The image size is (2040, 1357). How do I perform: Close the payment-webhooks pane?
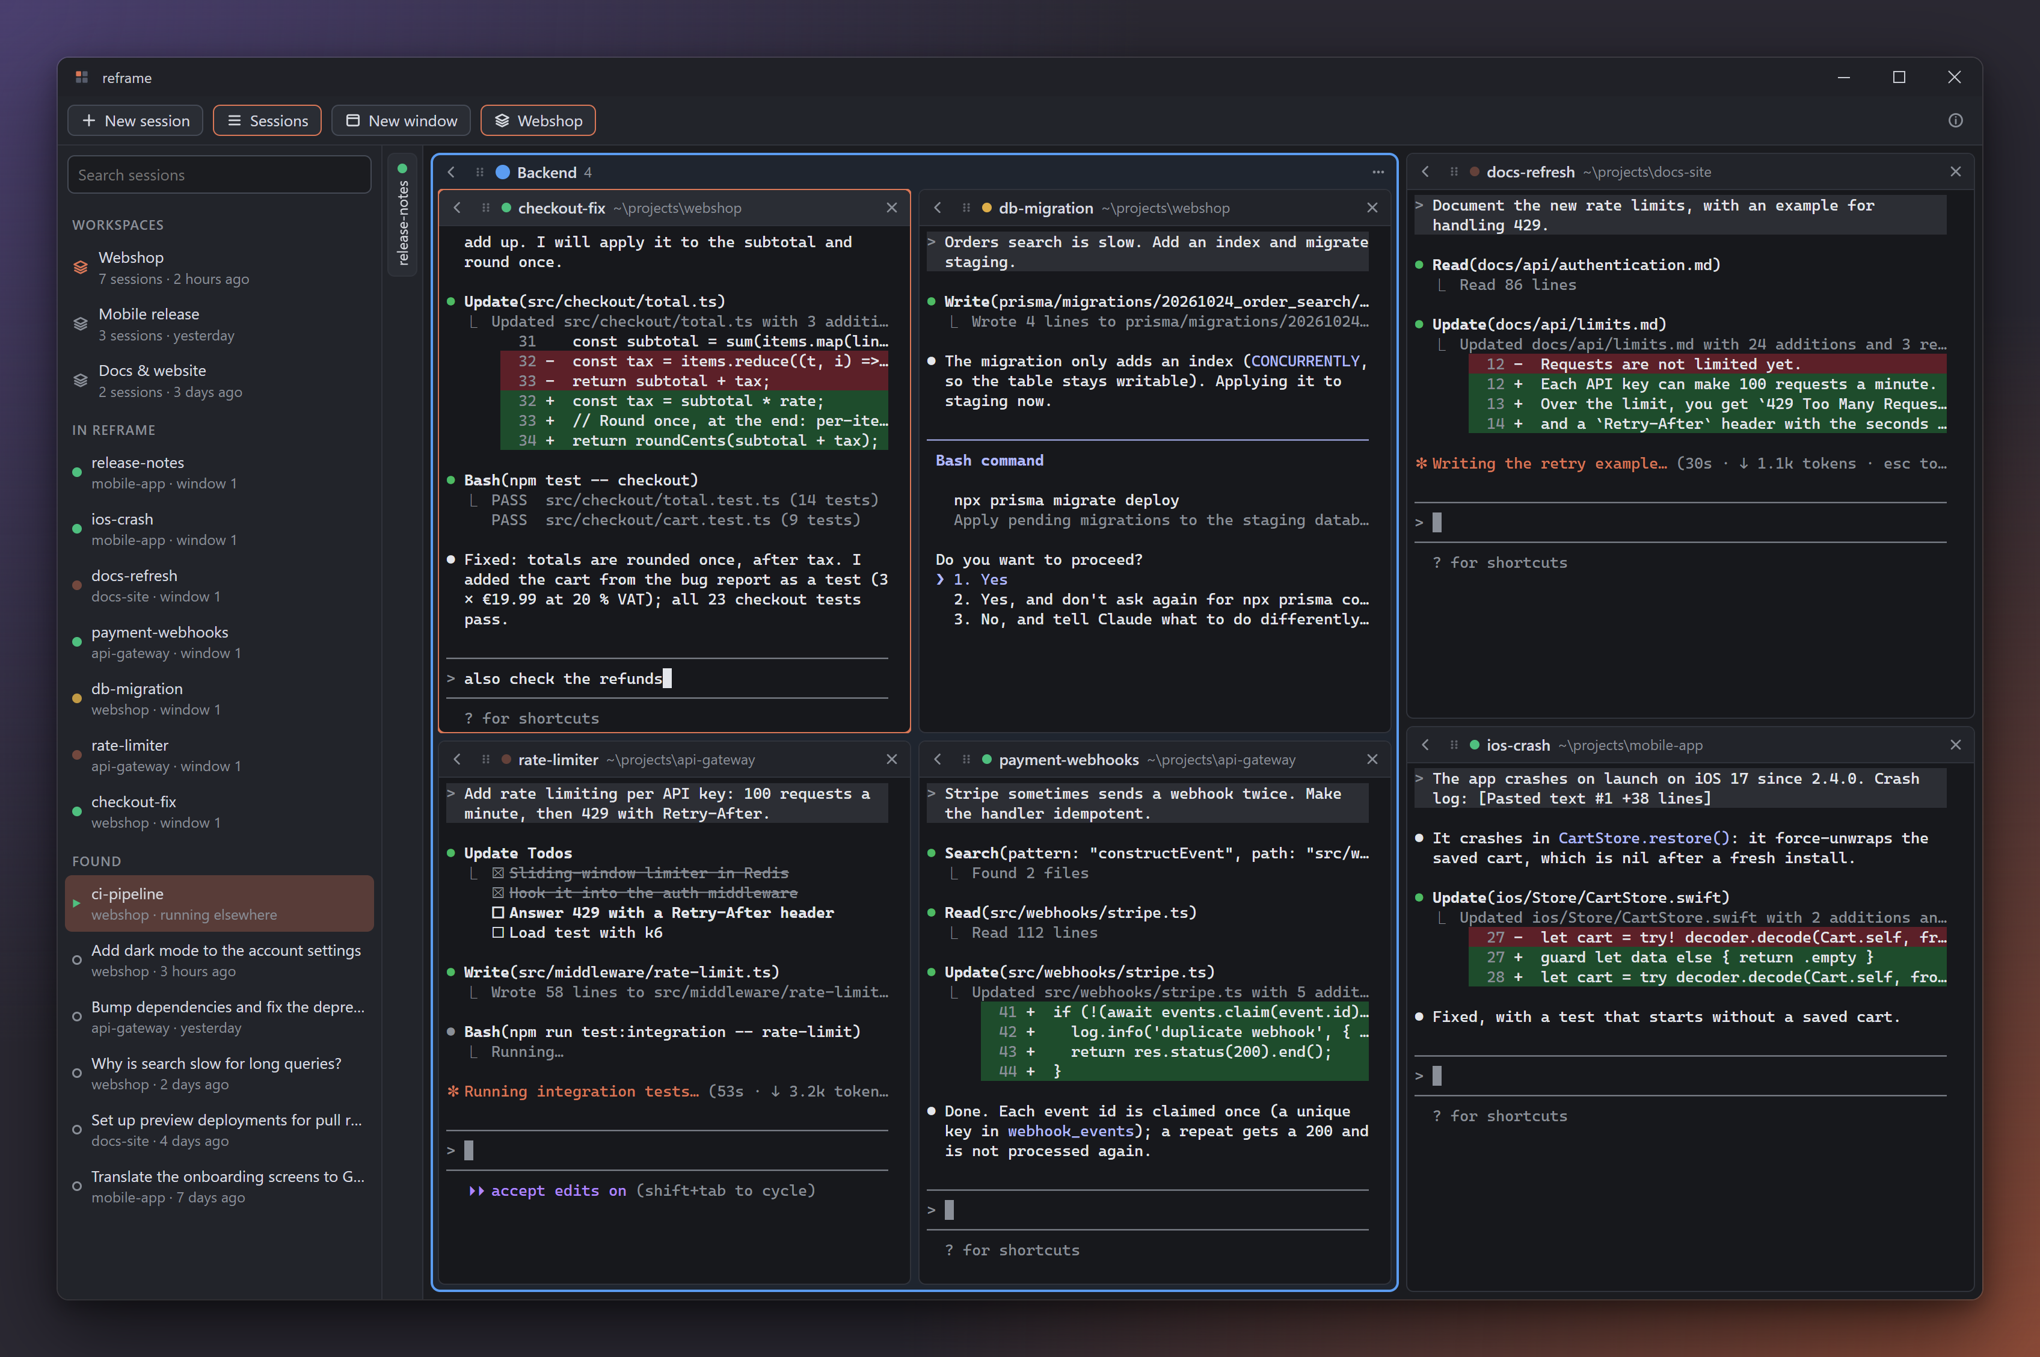tap(1372, 759)
